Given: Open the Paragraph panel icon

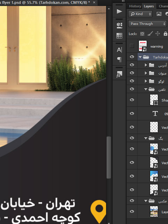Looking at the screenshot, I should point(119,59).
